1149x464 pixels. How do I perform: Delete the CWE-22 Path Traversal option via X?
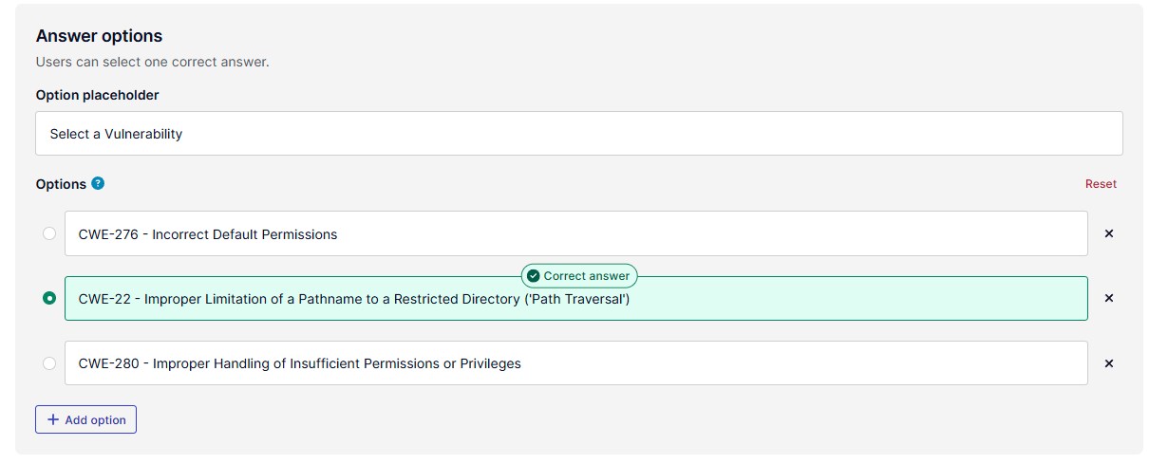tap(1109, 298)
